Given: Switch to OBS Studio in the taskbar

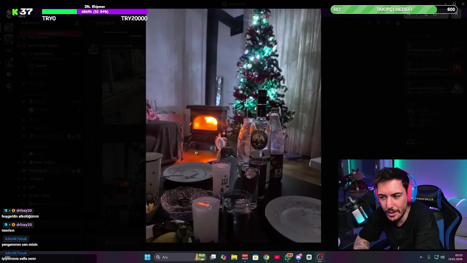Looking at the screenshot, I should point(320,257).
